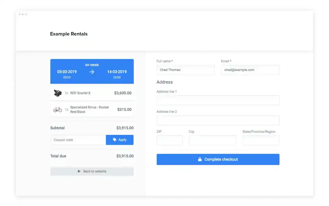
Task: Click the State/Province/Region input box
Action: click(x=260, y=140)
